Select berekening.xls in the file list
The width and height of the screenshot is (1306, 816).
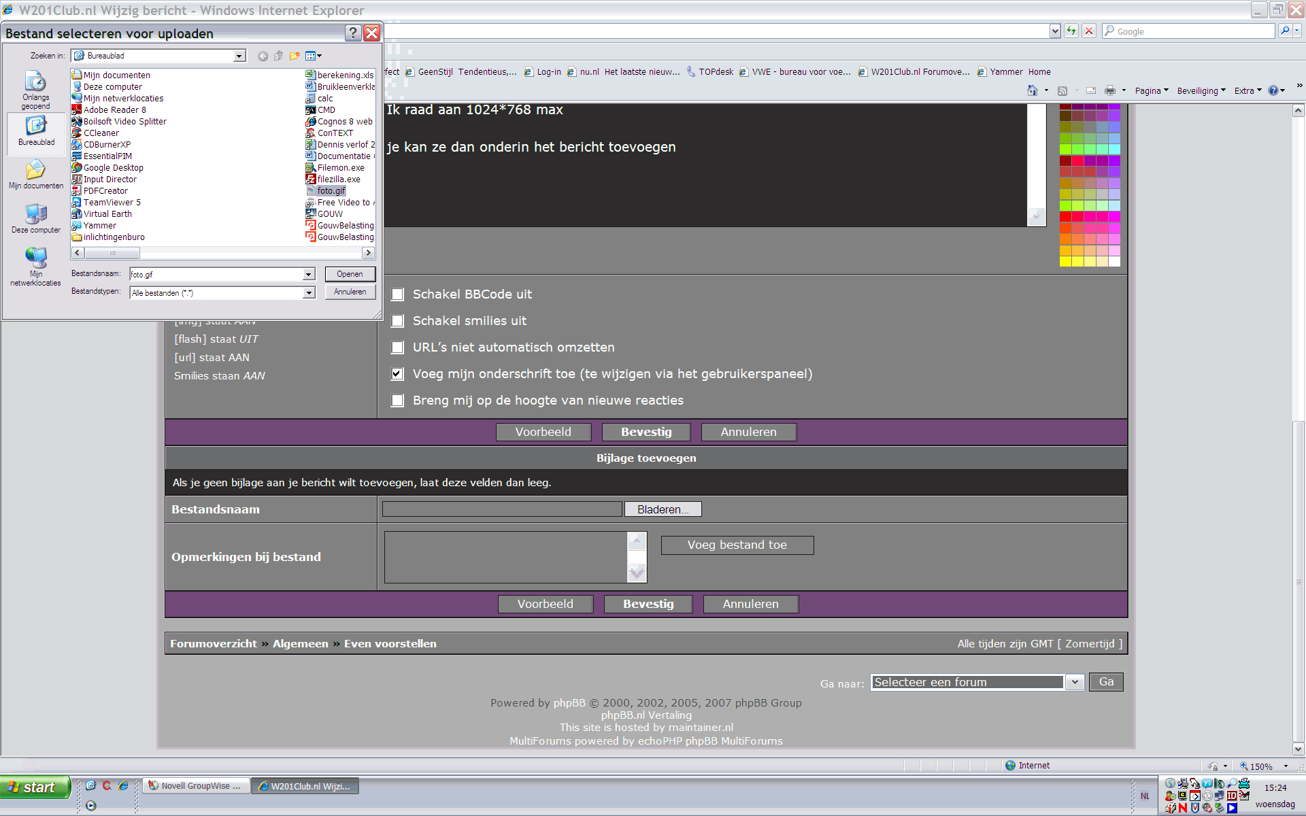tap(340, 75)
